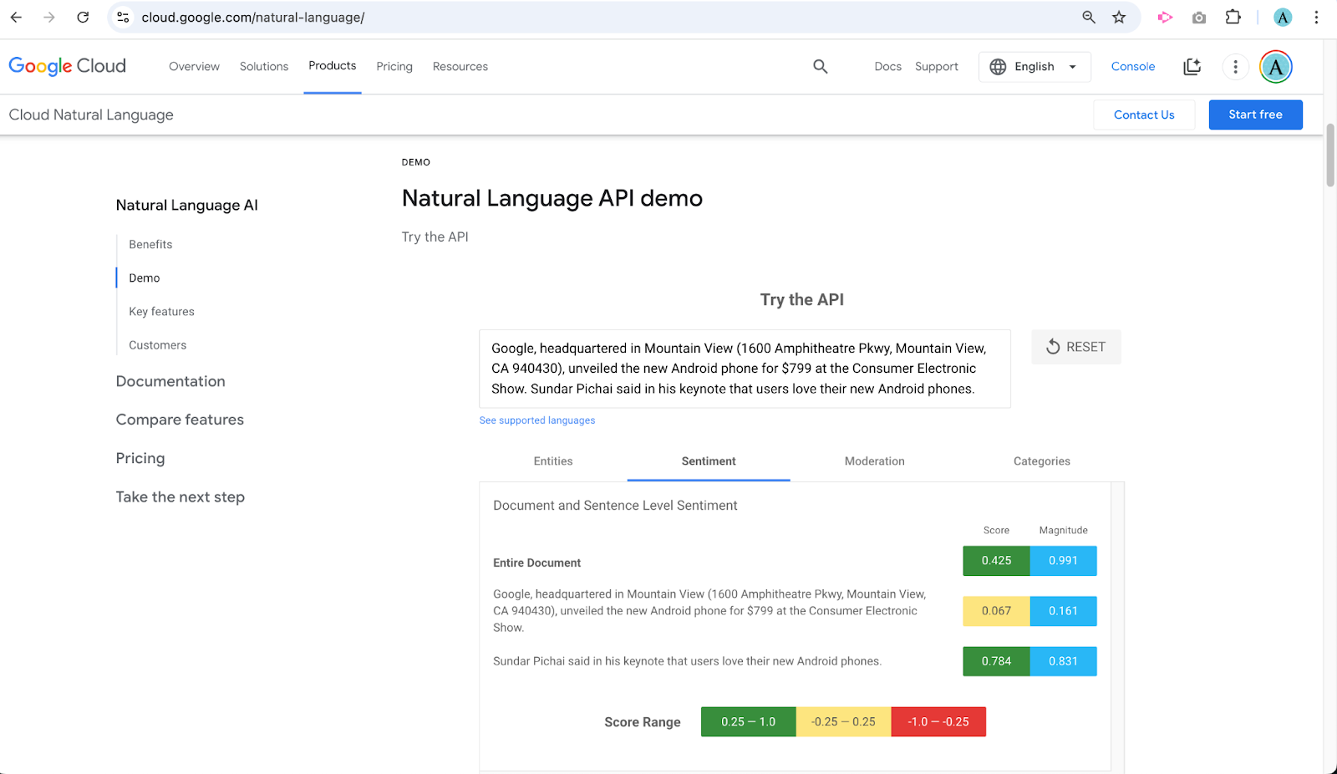Switch to the Categories tab
The image size is (1337, 774).
pyautogui.click(x=1042, y=461)
